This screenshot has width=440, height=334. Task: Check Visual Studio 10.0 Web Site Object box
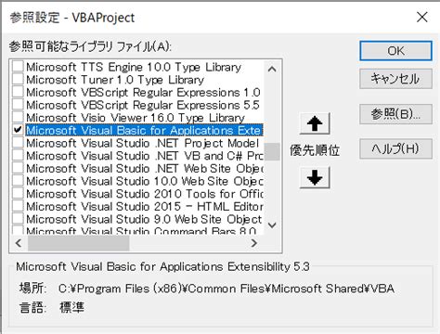(18, 181)
